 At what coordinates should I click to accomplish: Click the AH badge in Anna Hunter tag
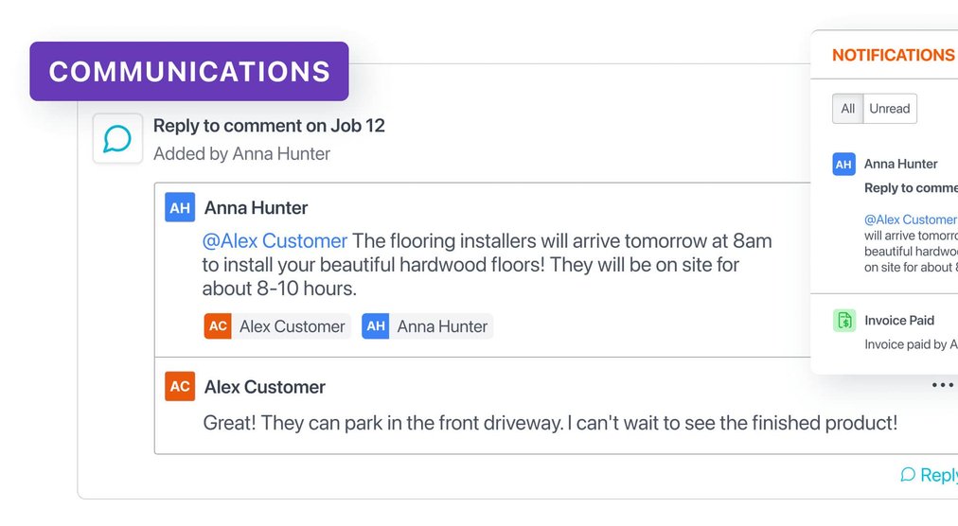[x=376, y=326]
